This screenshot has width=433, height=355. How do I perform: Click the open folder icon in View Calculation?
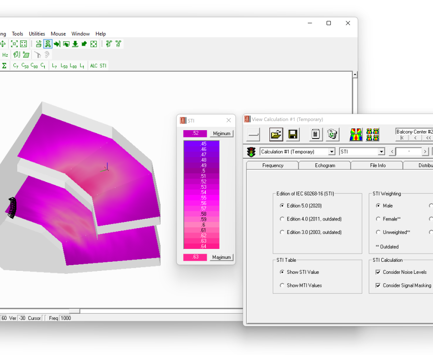pos(276,135)
